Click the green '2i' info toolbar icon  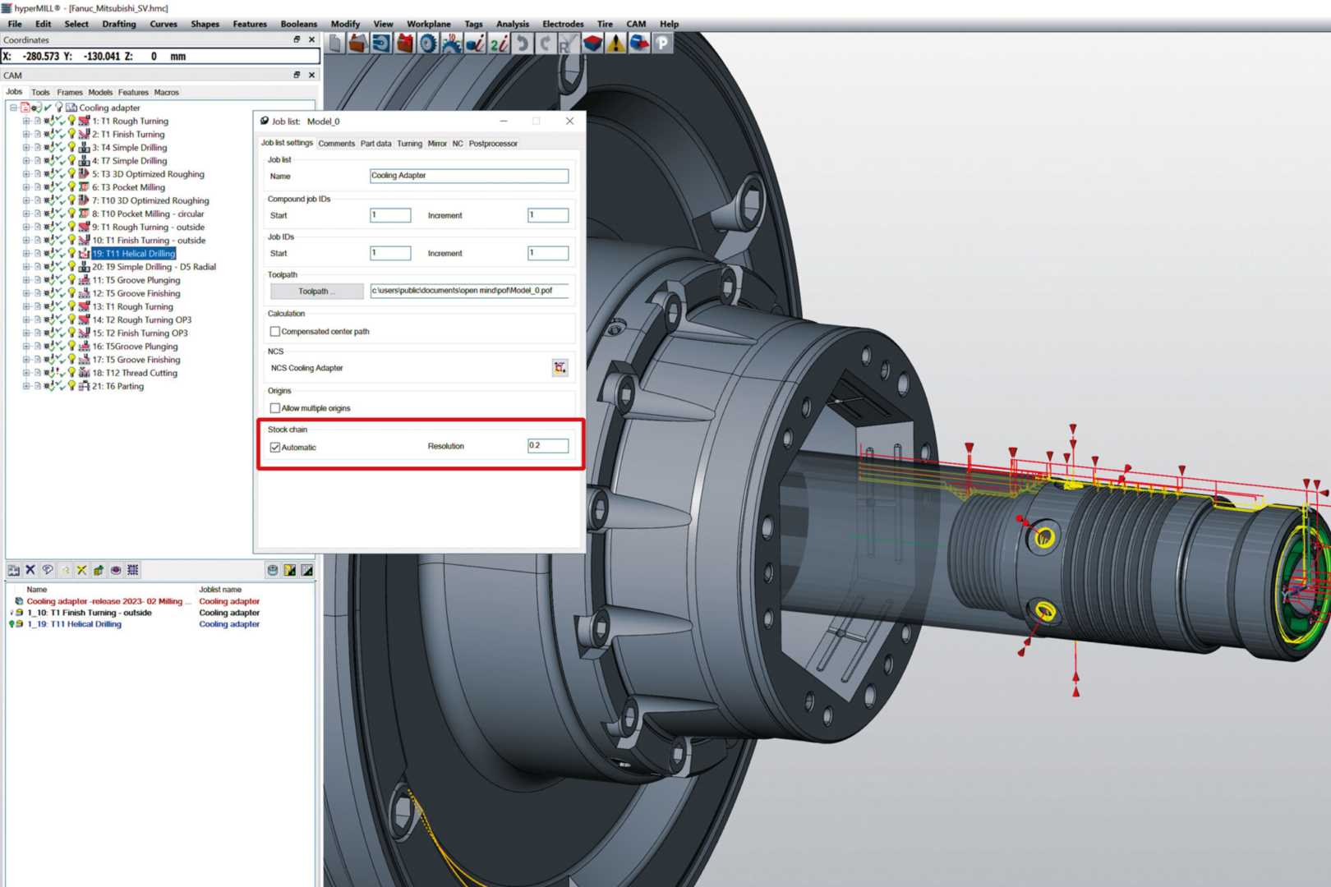[x=499, y=44]
